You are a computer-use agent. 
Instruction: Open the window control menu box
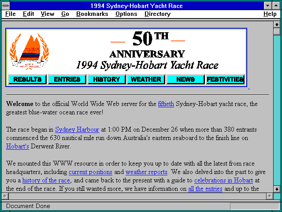(6, 6)
